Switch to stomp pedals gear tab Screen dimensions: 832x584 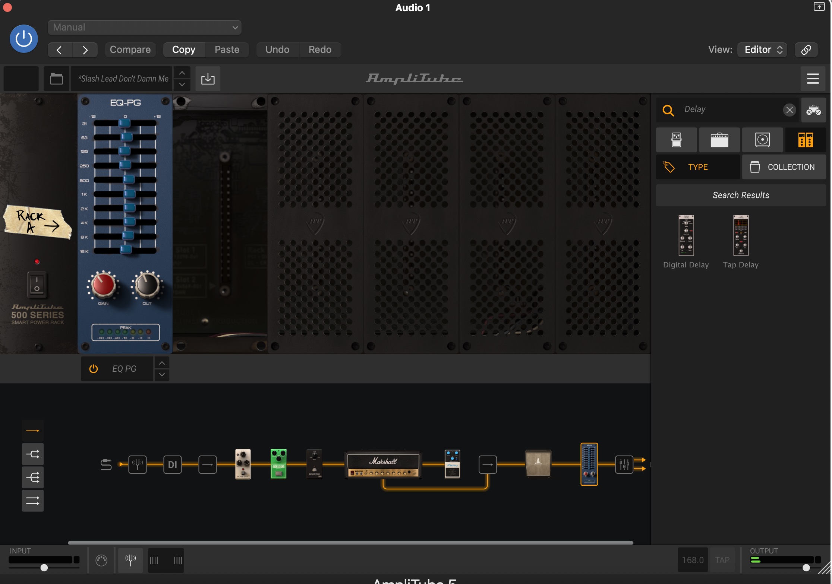[677, 140]
